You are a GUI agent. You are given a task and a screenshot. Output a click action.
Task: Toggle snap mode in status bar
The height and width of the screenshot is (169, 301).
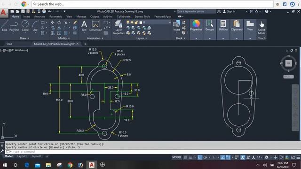pos(191,157)
